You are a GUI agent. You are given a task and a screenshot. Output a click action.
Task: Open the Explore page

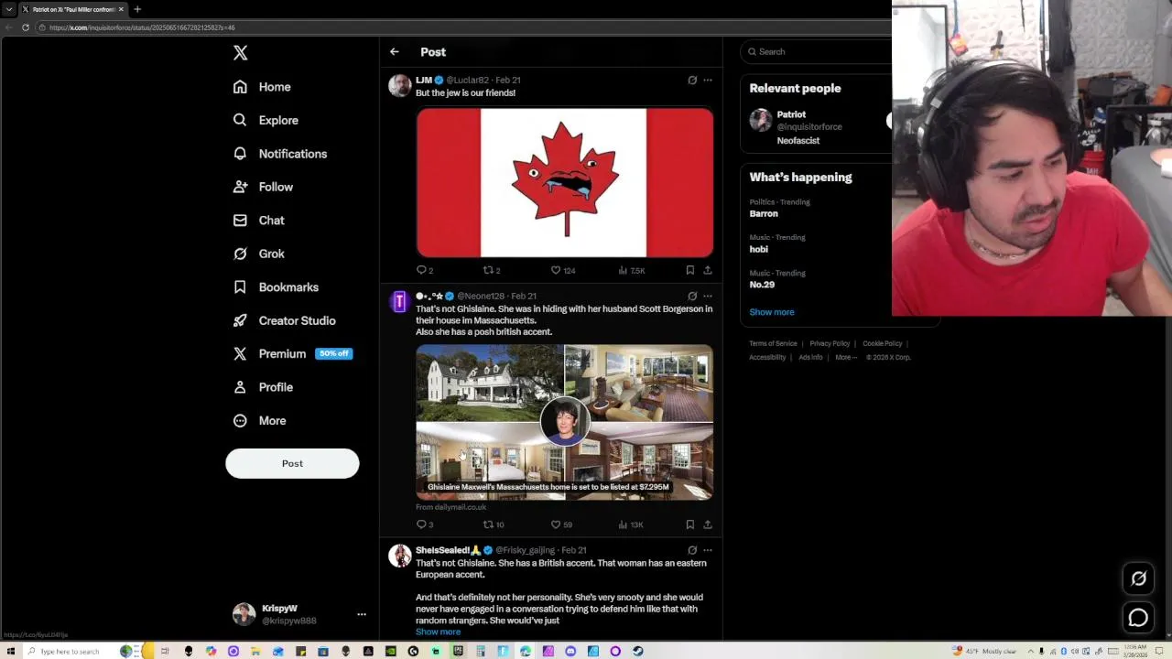point(266,120)
